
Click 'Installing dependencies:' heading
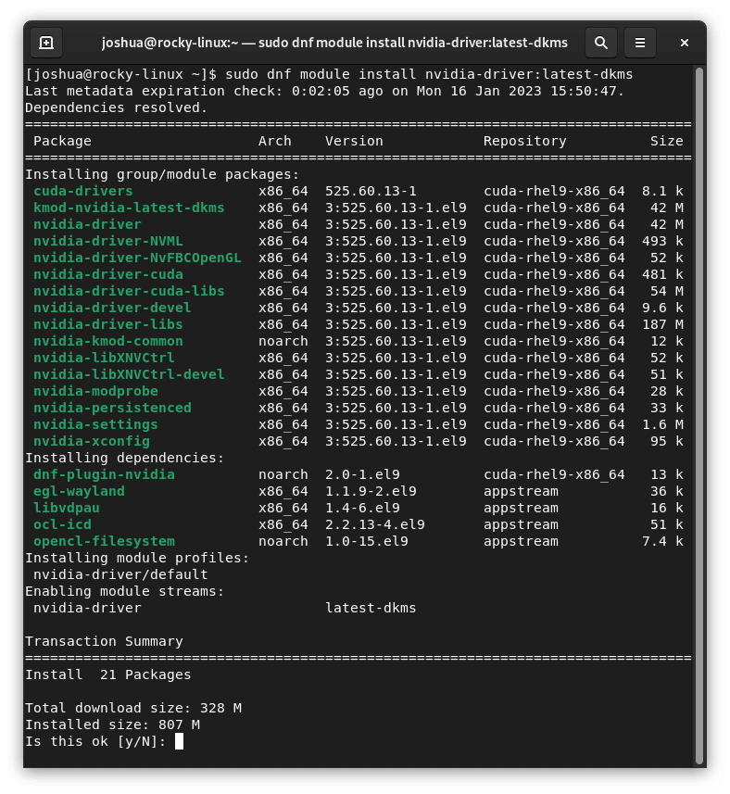[124, 458]
